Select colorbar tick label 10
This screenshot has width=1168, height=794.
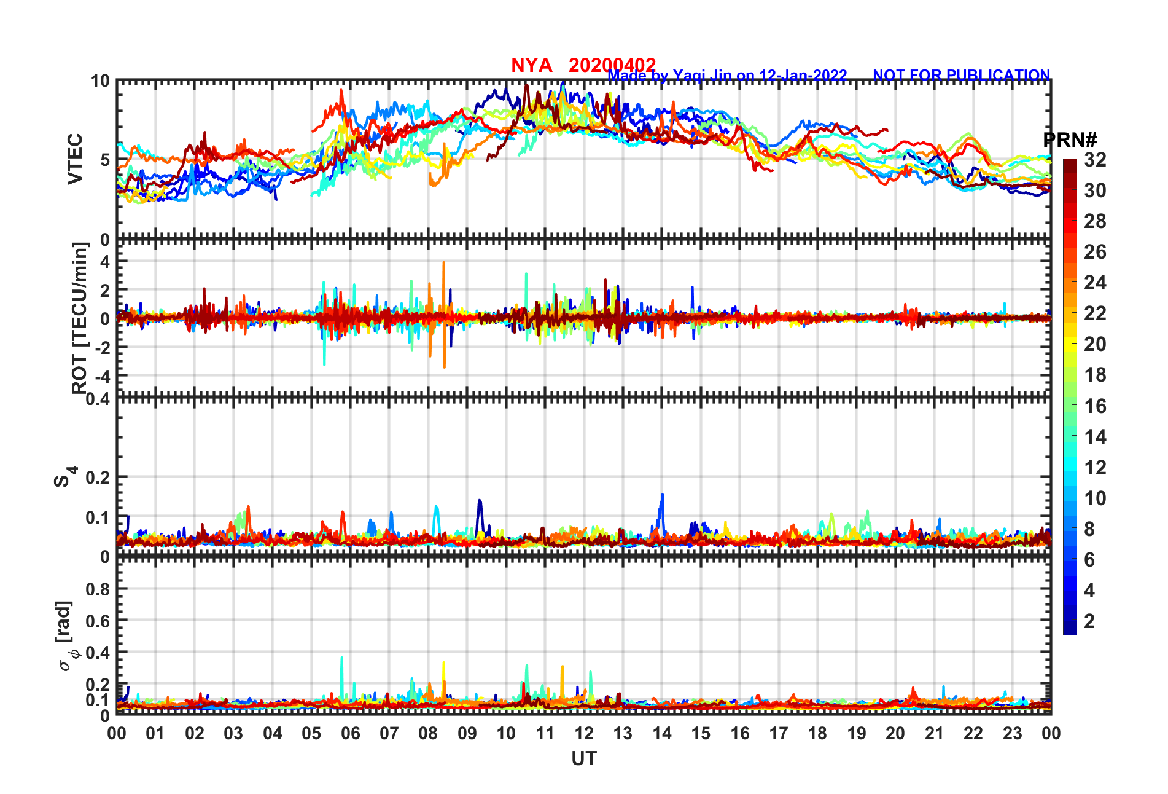1095,498
